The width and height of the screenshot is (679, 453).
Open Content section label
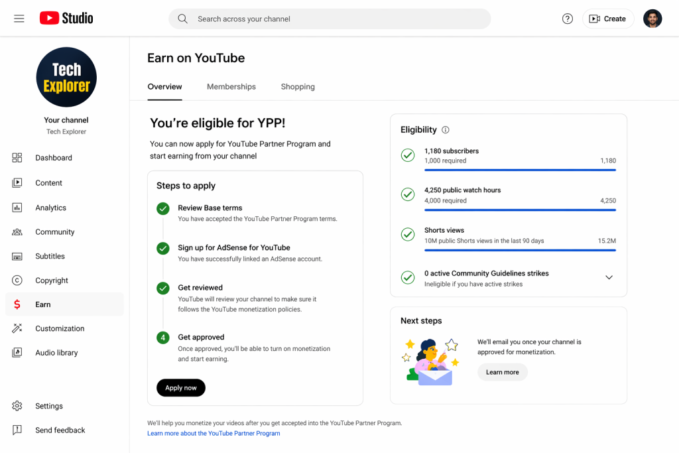[x=48, y=183]
